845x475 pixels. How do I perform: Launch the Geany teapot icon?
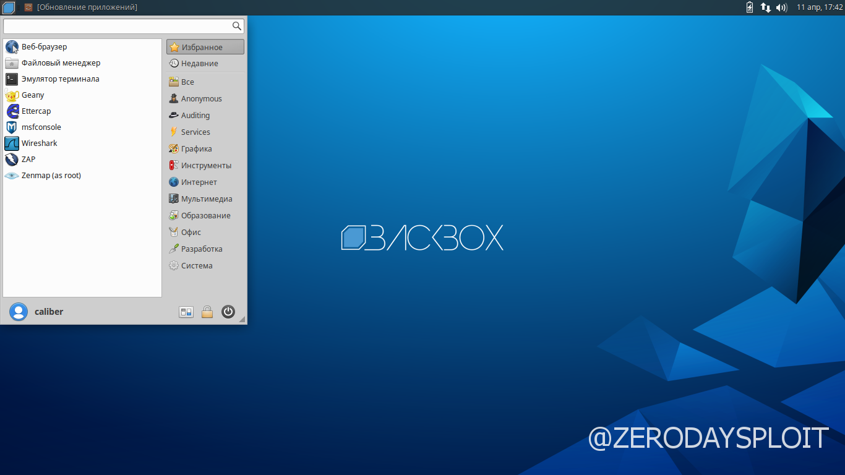(12, 95)
